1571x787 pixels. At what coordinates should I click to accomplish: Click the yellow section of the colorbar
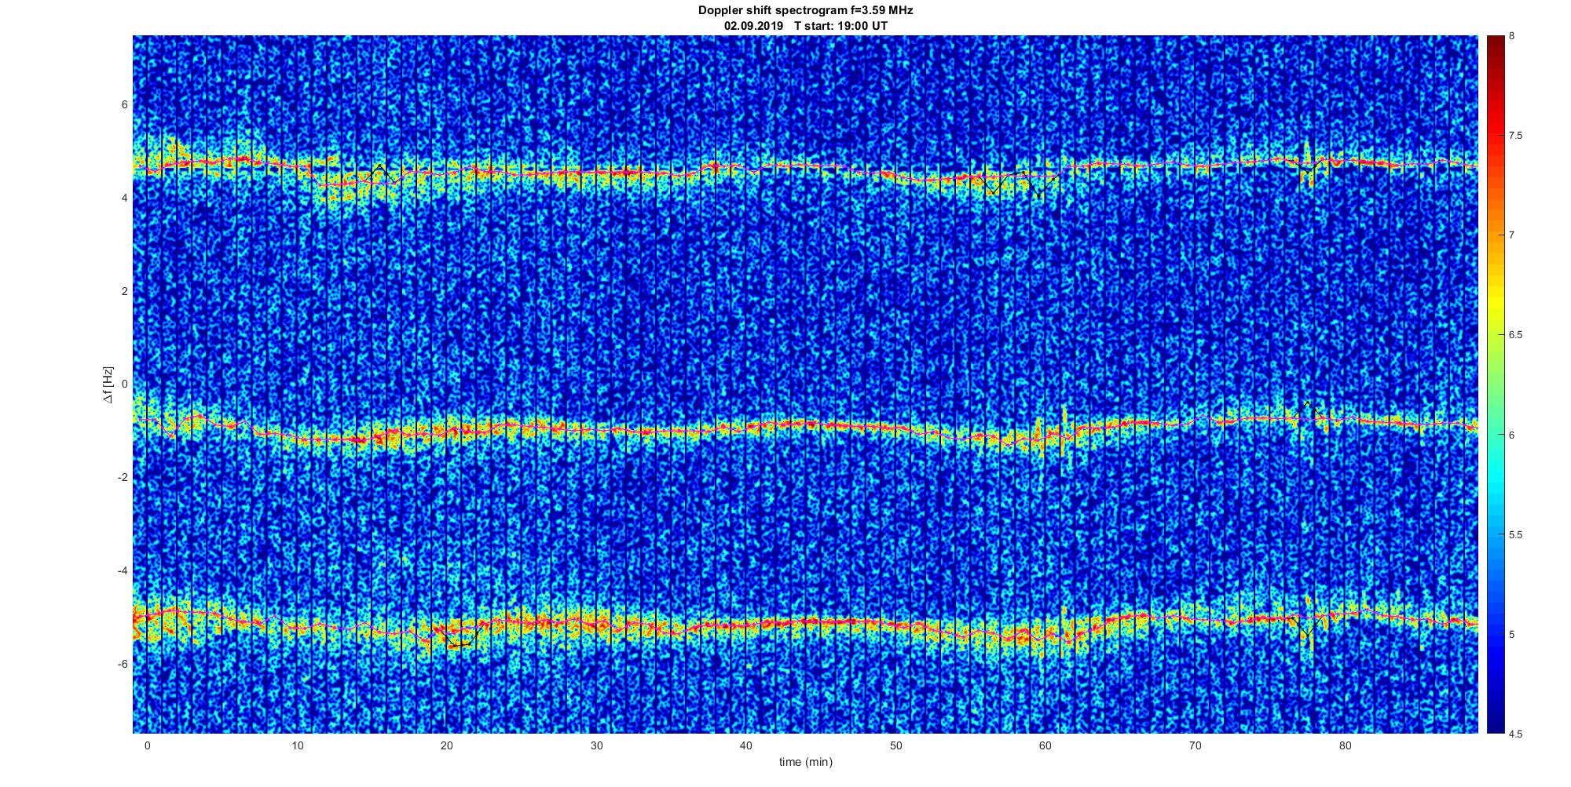1496,302
